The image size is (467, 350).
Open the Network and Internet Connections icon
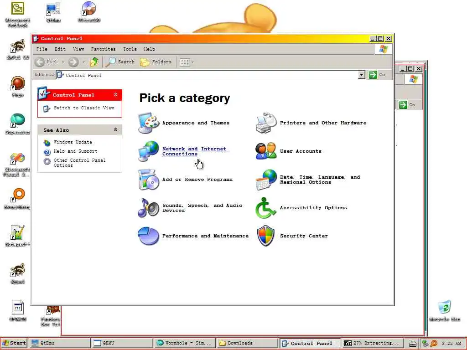click(x=149, y=151)
